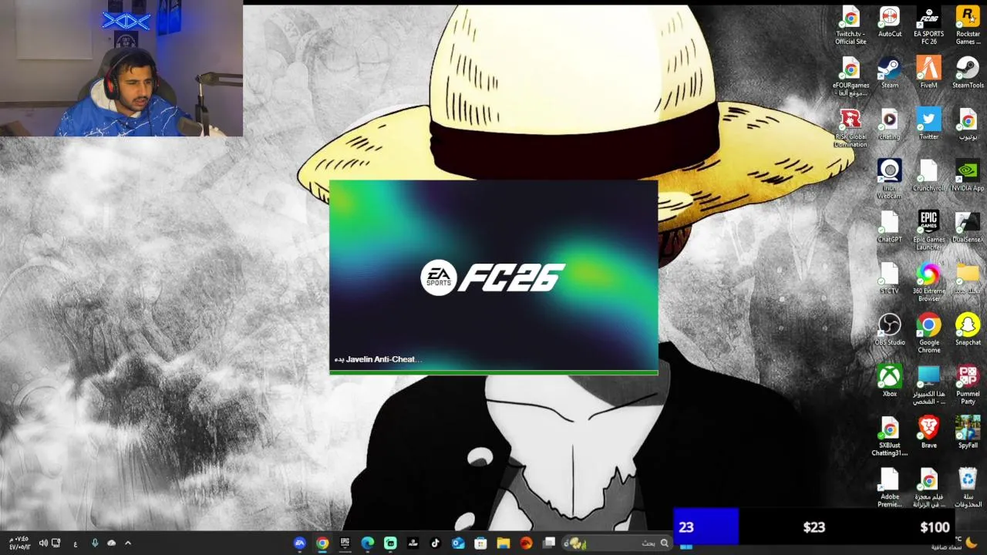
Task: Open the Epic Games Launcher desktop icon
Action: tap(929, 231)
